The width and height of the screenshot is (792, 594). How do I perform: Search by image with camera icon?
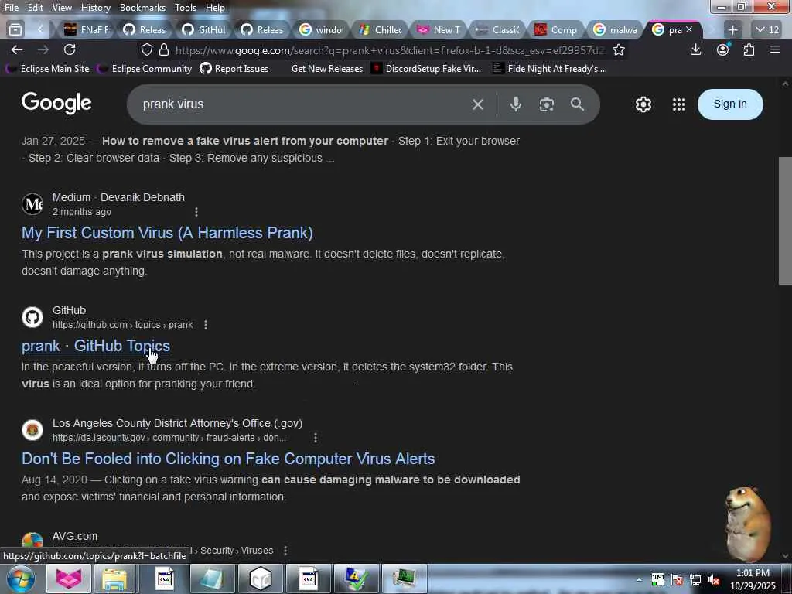point(547,104)
